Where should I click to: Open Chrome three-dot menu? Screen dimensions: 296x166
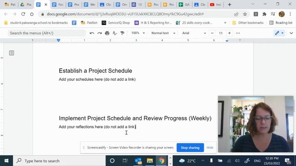[290, 14]
